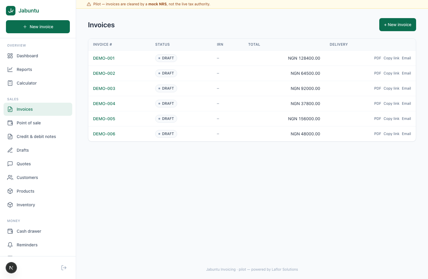Open the Inventory menu item
This screenshot has height=279, width=428.
coord(38,205)
